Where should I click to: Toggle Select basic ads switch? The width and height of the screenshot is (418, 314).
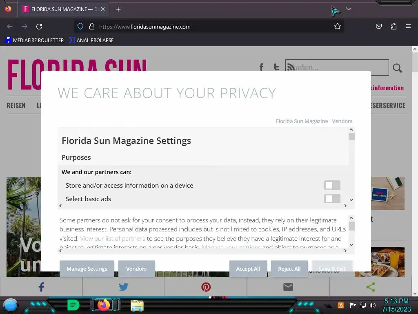[332, 199]
